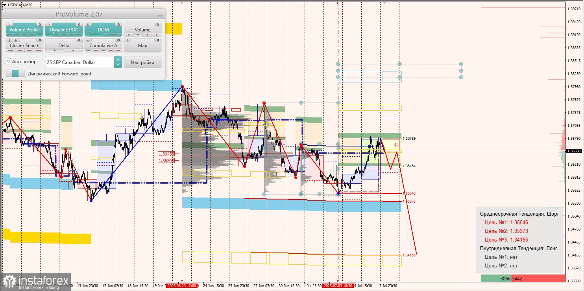
Task: Switch the Динамический Forward-point toggle
Action: coord(15,73)
